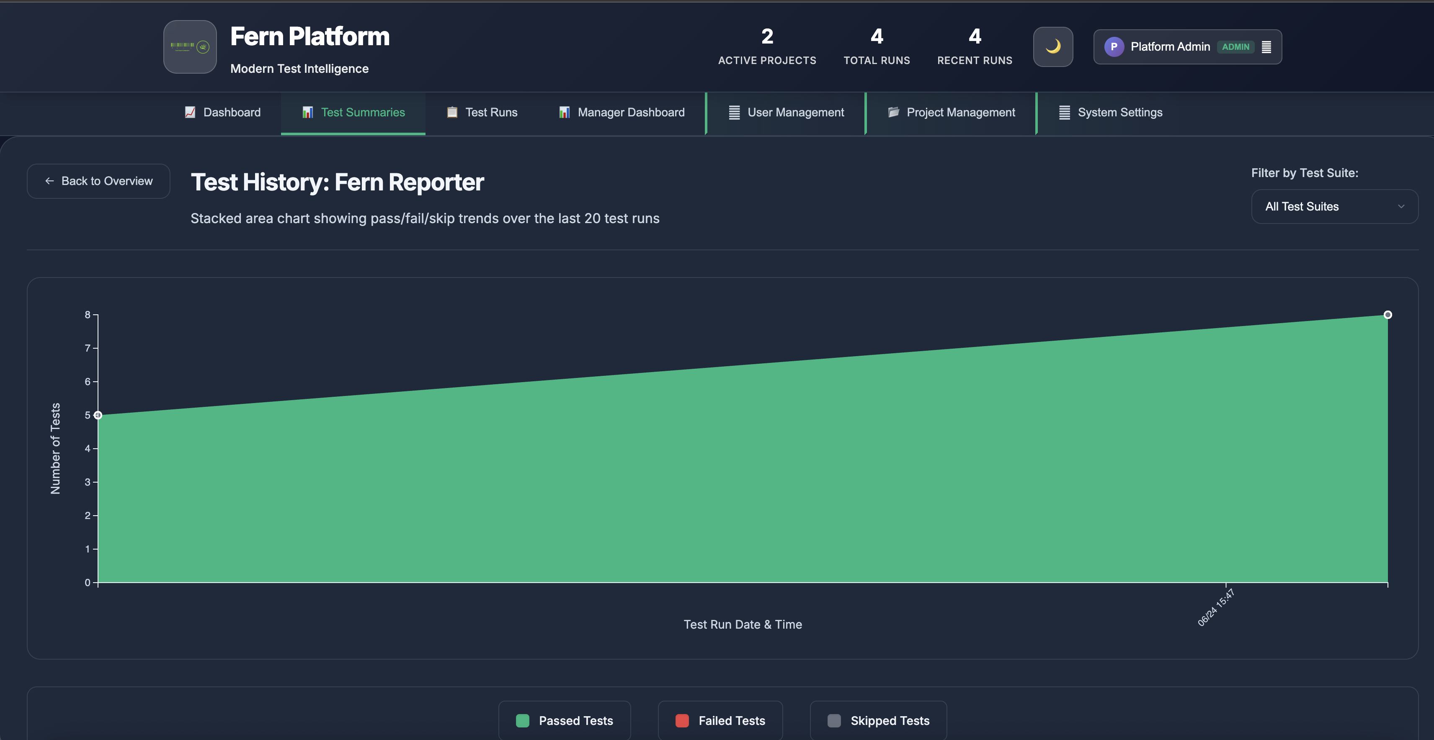Viewport: 1434px width, 740px height.
Task: Click the moon dark-mode icon
Action: (1053, 47)
